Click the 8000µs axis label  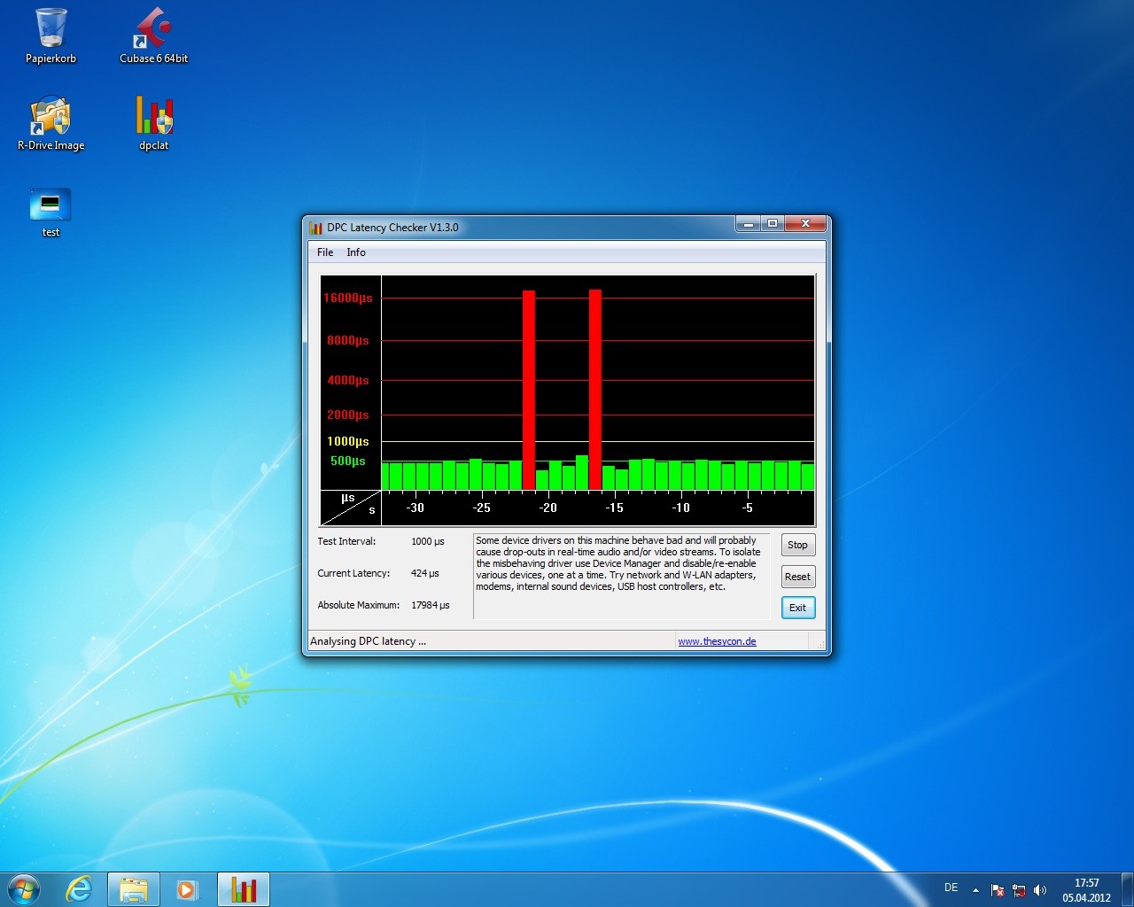point(348,340)
